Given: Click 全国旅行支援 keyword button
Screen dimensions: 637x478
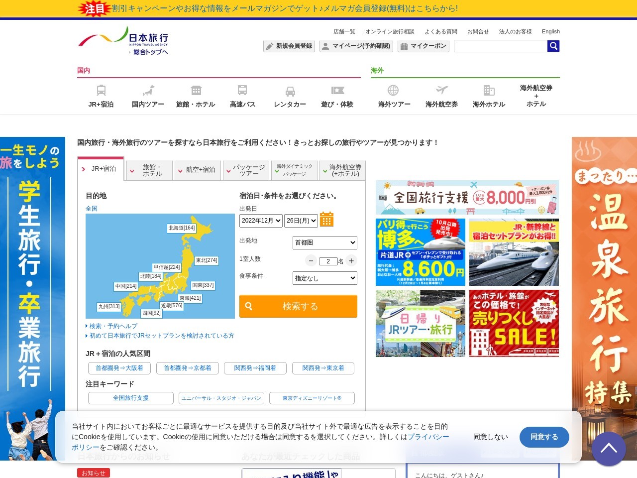Looking at the screenshot, I should [x=131, y=398].
